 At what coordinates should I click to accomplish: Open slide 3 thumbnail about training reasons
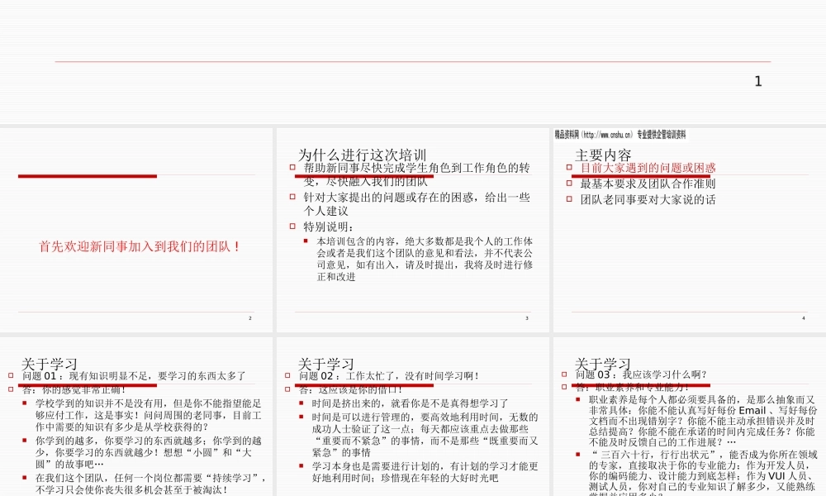pyautogui.click(x=412, y=230)
